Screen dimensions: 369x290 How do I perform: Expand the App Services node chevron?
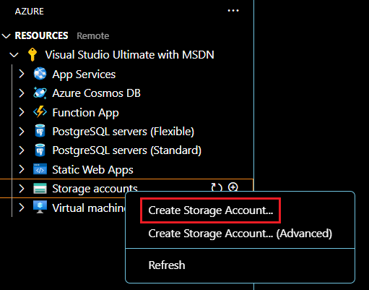click(x=22, y=74)
